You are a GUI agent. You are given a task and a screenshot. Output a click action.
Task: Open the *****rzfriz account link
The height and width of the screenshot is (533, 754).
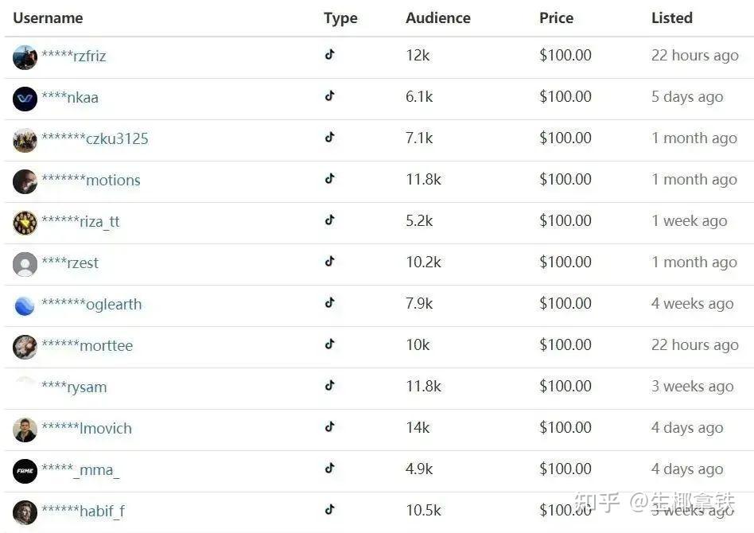point(74,56)
